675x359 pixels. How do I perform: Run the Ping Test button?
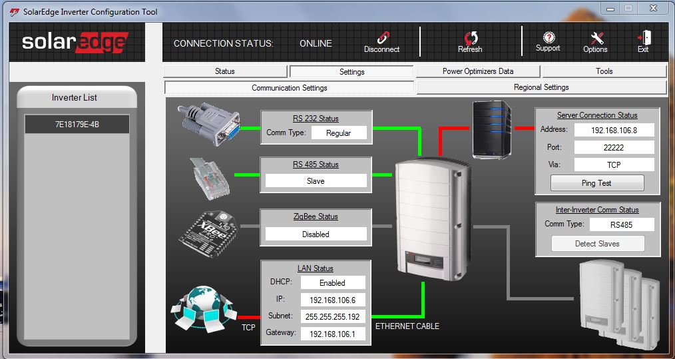(597, 182)
